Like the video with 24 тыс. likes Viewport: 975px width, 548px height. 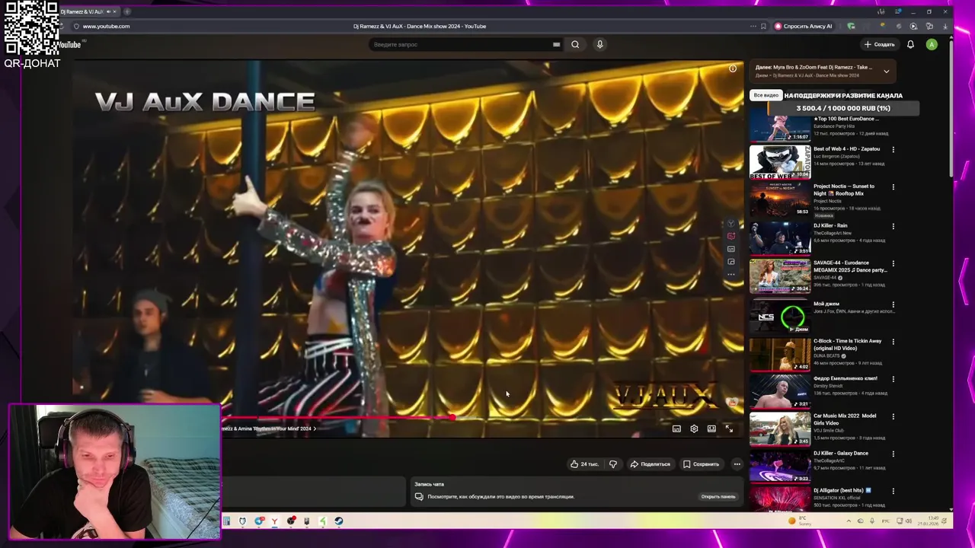tap(584, 464)
